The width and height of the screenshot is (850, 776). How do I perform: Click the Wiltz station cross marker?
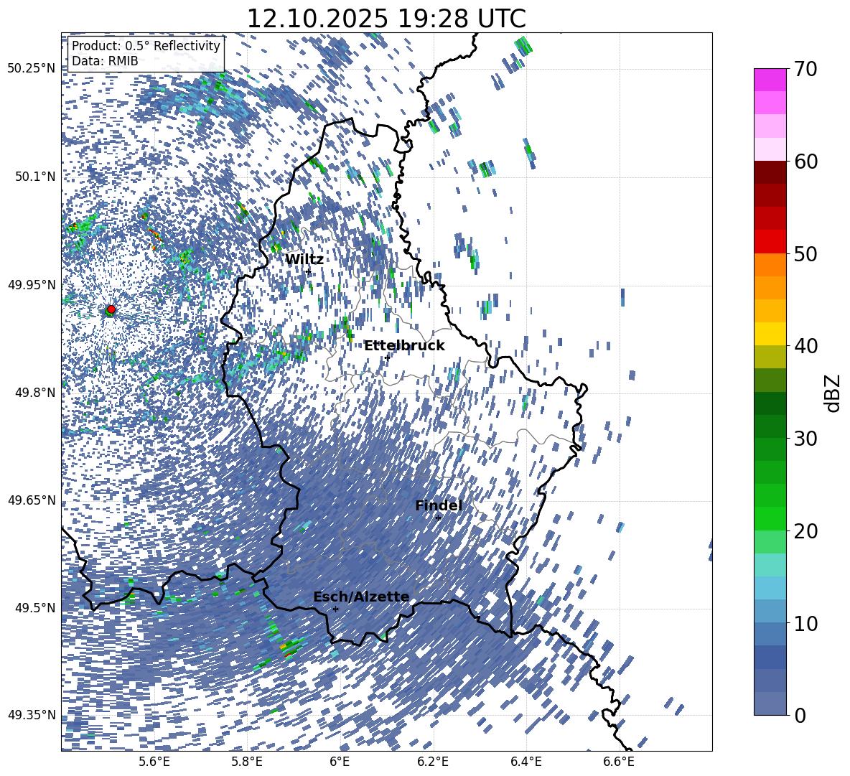coord(309,271)
